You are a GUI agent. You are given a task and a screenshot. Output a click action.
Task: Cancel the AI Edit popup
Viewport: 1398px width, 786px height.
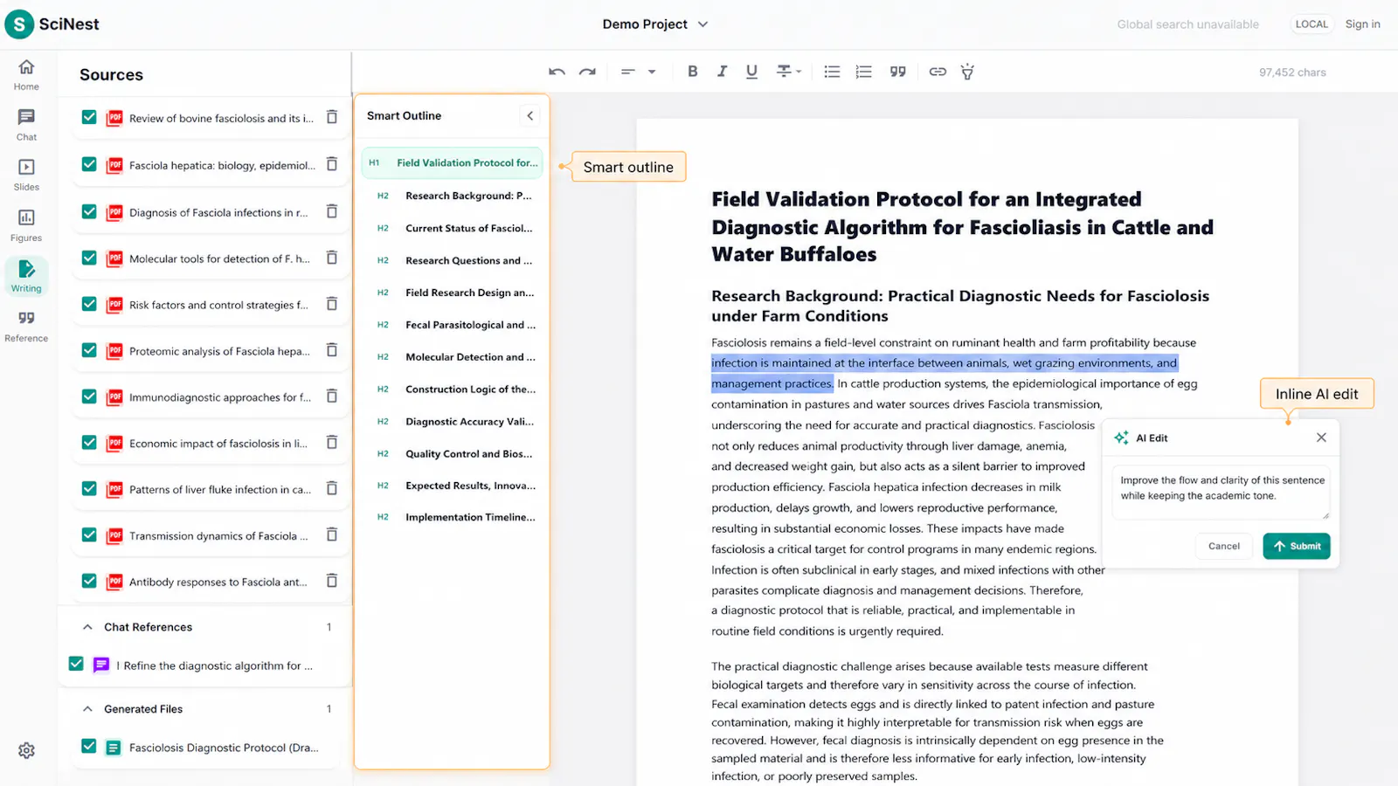(x=1224, y=546)
